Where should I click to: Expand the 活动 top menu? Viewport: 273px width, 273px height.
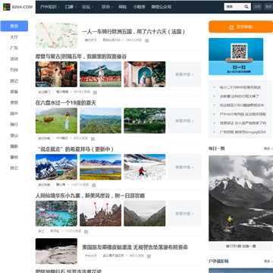(107, 7)
